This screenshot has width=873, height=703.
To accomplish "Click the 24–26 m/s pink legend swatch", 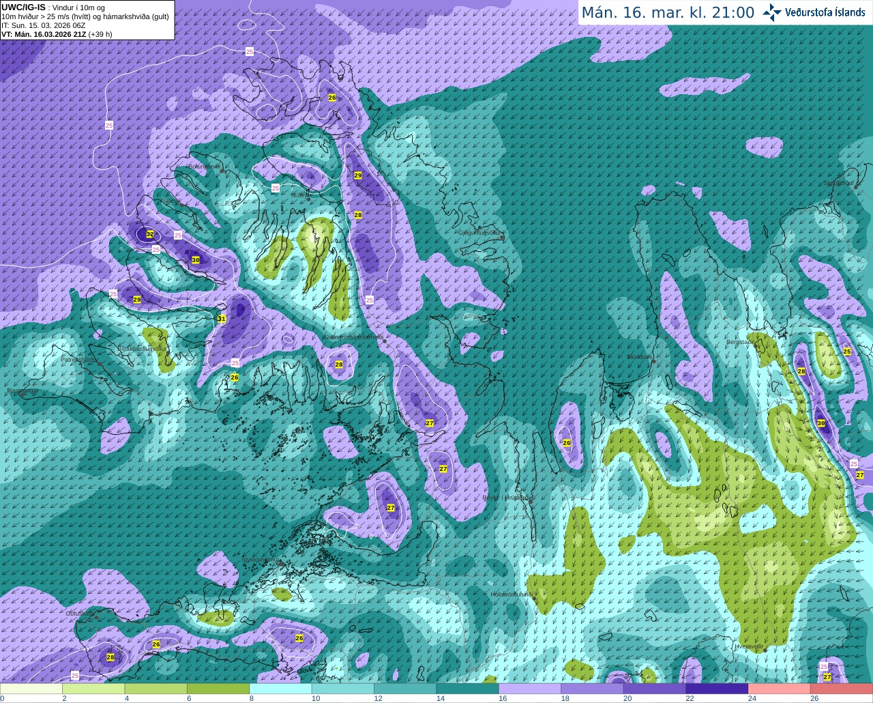I will click(x=779, y=689).
